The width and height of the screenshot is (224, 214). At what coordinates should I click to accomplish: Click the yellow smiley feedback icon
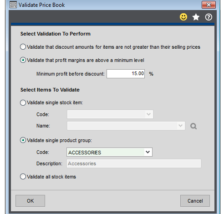183,17
